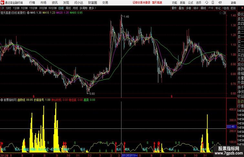
Task: Open the 发现 menu
Action: [x=66, y=3]
